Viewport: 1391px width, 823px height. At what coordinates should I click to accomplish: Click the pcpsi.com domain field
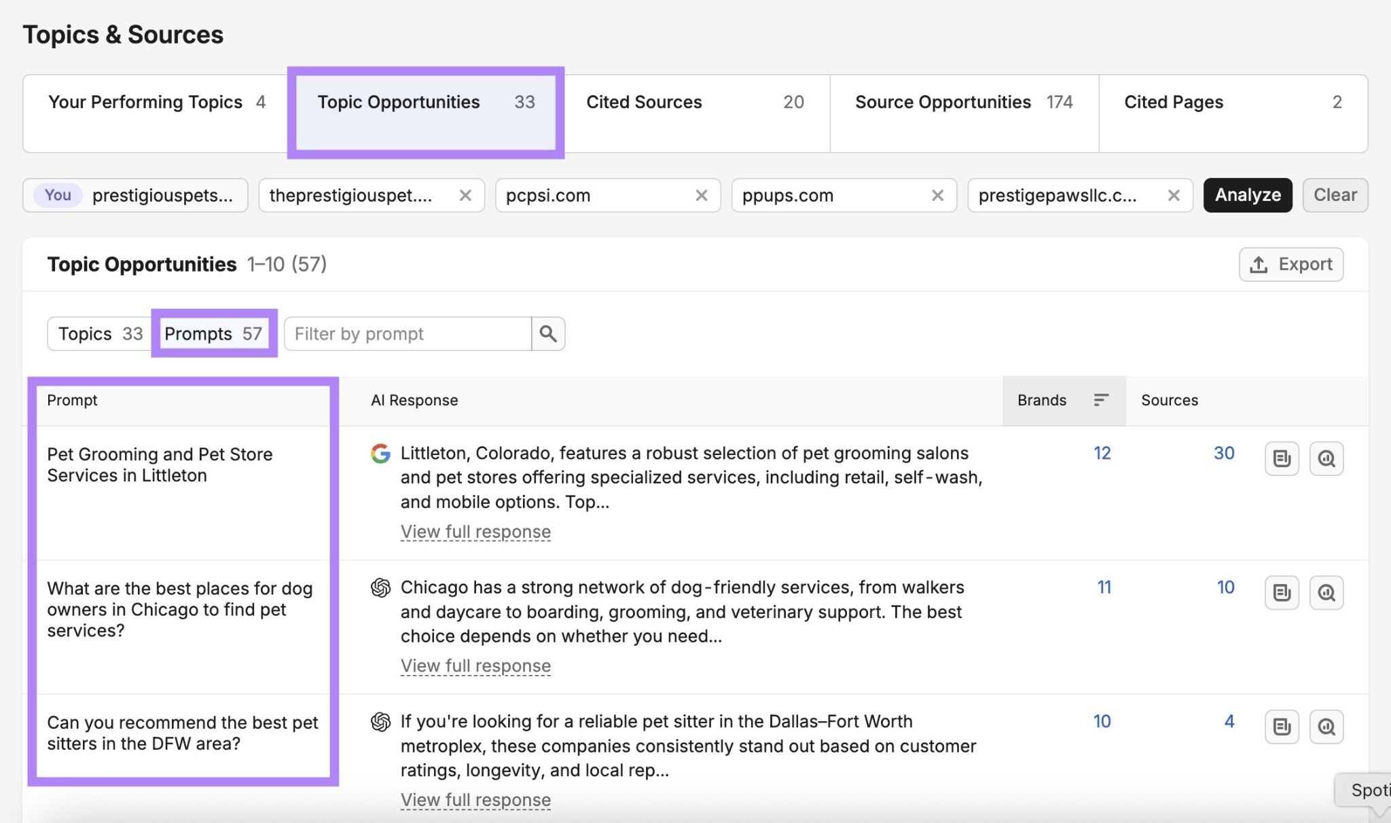[608, 196]
